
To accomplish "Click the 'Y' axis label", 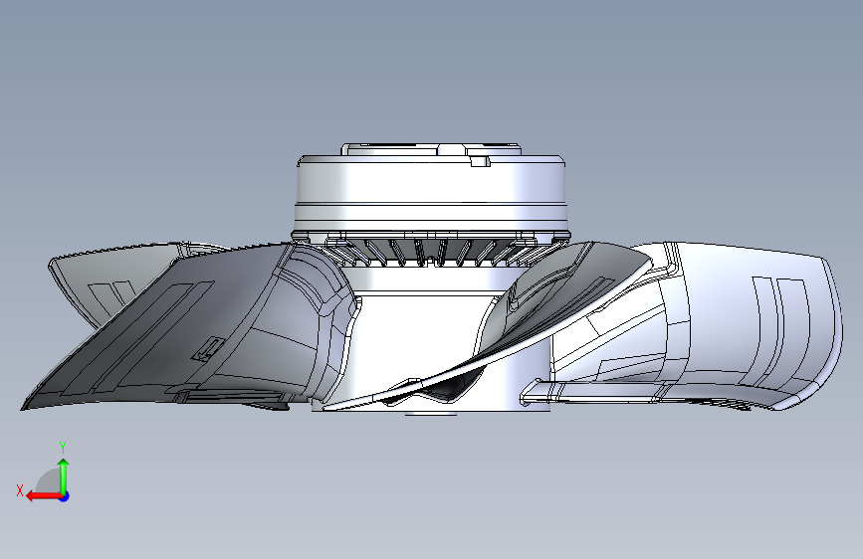I will (x=63, y=448).
